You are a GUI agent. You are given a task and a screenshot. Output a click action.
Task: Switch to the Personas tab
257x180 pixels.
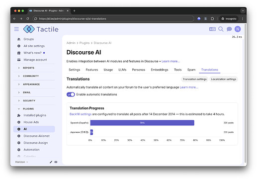(139, 70)
